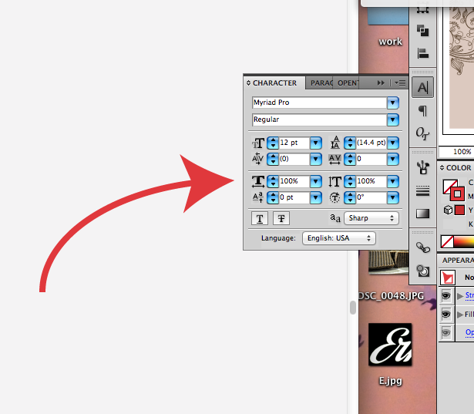Switch to the OpenType tab
This screenshot has width=474, height=414.
tap(348, 83)
